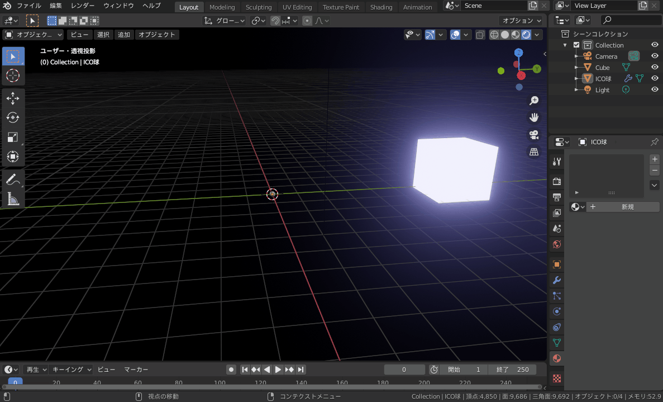The height and width of the screenshot is (402, 663).
Task: Select the Rotate tool
Action: (x=13, y=117)
